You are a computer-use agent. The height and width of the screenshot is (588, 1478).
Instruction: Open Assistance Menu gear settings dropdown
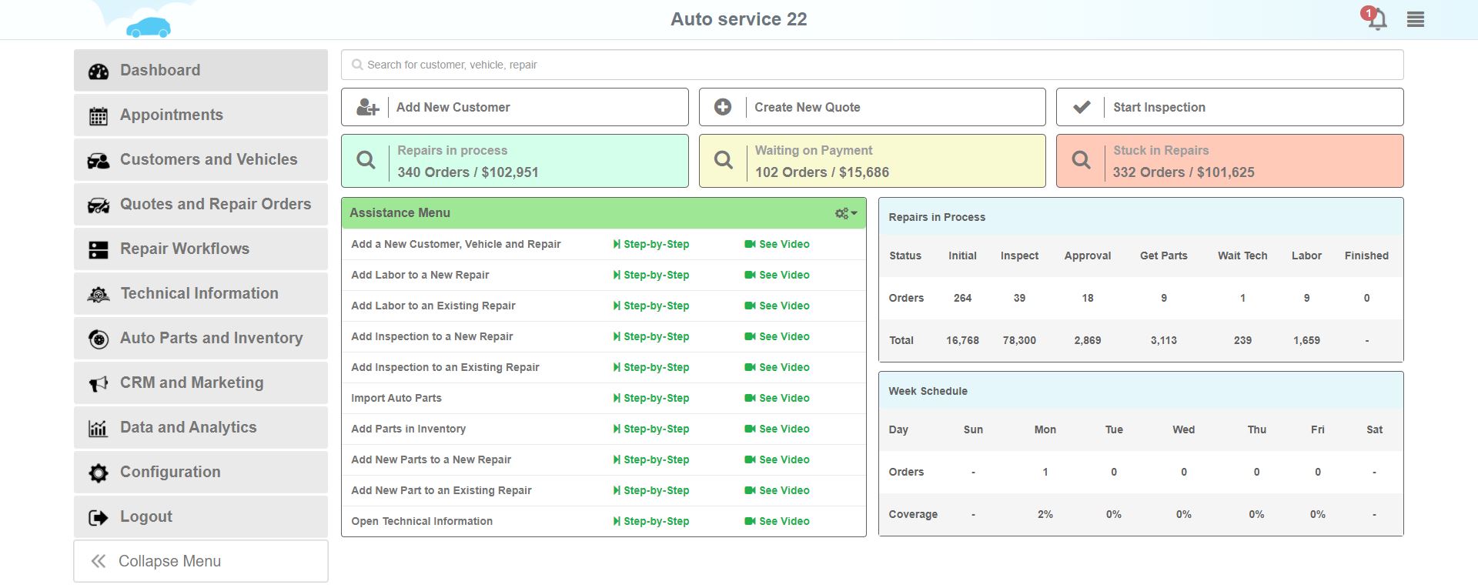tap(845, 213)
